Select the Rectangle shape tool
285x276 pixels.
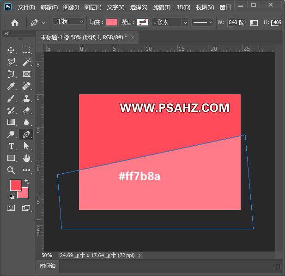[11, 158]
